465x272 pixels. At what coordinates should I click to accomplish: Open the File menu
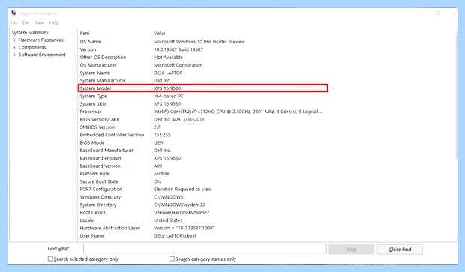tap(14, 22)
